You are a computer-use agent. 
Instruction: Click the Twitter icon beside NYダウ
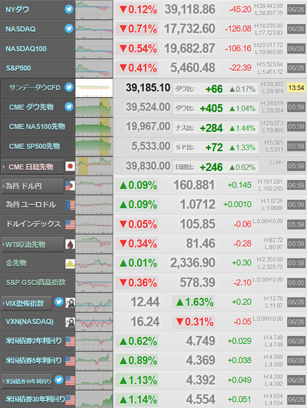(x=69, y=9)
